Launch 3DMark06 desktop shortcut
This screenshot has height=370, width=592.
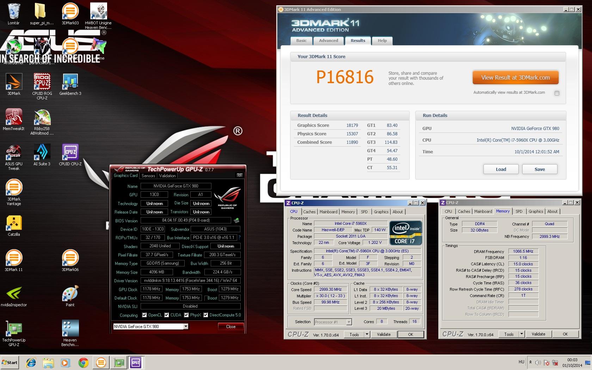[70, 261]
